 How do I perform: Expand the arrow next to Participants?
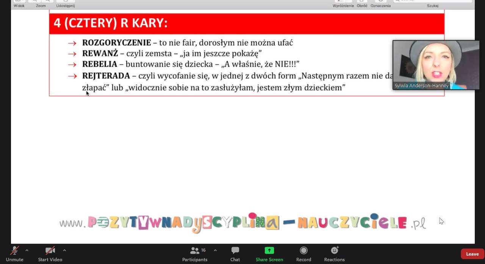coord(215,250)
